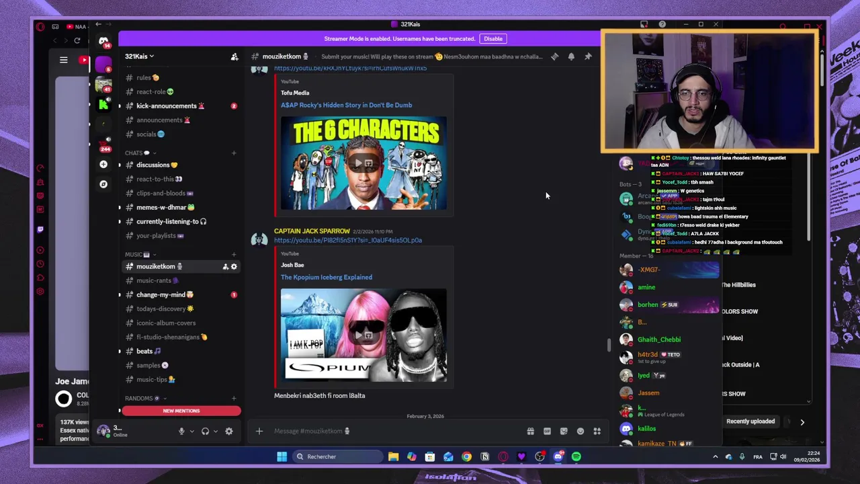Toggle microphone mute in user panel

[181, 432]
